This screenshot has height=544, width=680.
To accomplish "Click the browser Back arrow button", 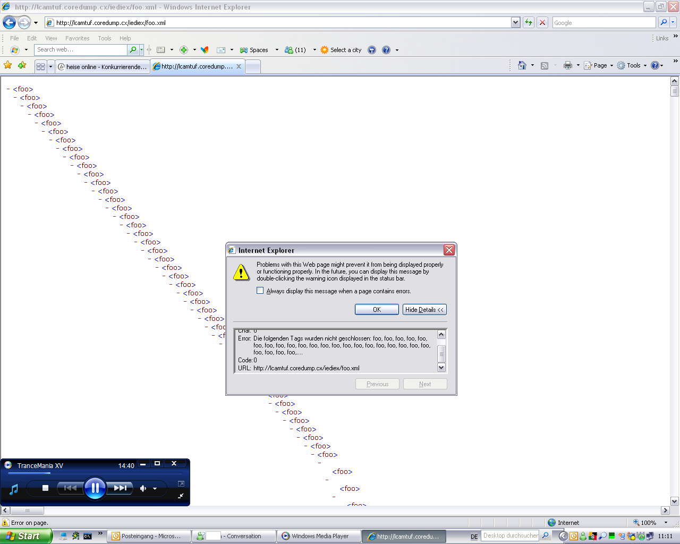I will pyautogui.click(x=10, y=22).
